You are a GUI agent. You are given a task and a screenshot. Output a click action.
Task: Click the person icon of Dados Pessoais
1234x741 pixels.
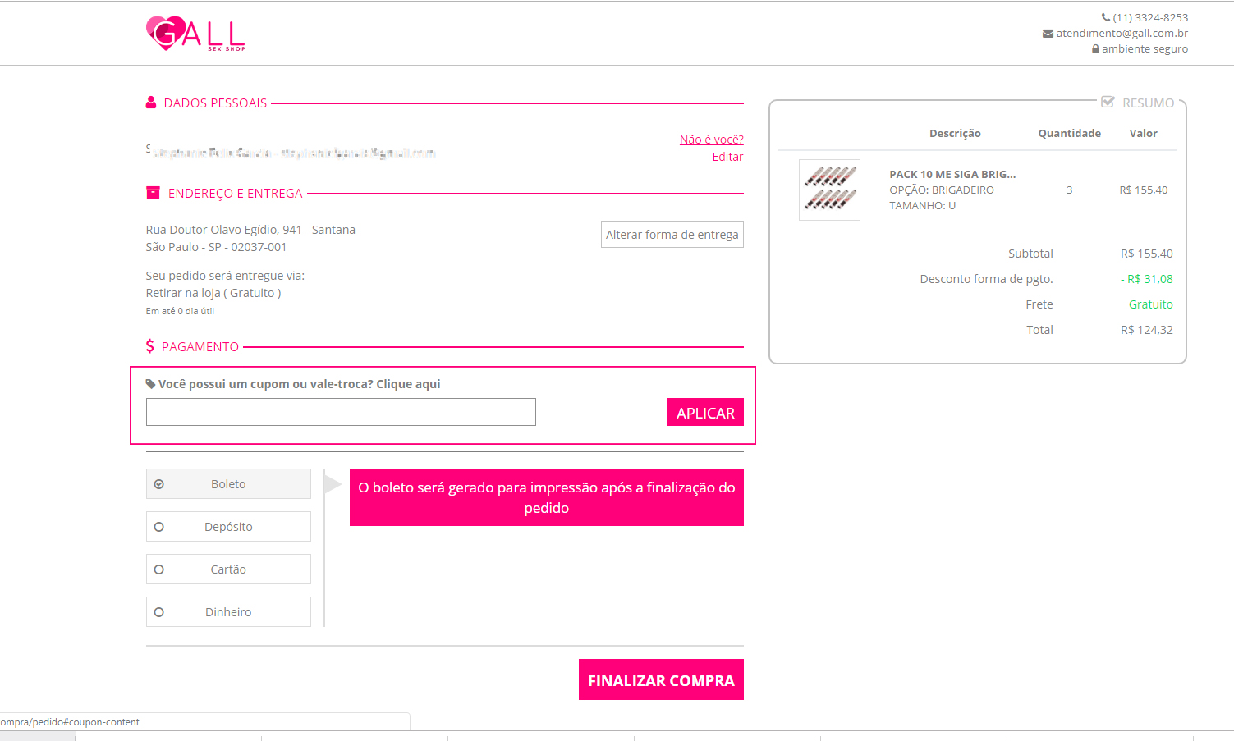(x=151, y=103)
